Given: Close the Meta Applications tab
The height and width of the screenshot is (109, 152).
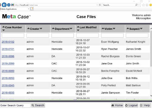Looking at the screenshot, I should click(x=29, y=9).
